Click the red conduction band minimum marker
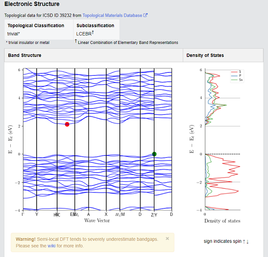The width and height of the screenshot is (268, 257). (67, 125)
